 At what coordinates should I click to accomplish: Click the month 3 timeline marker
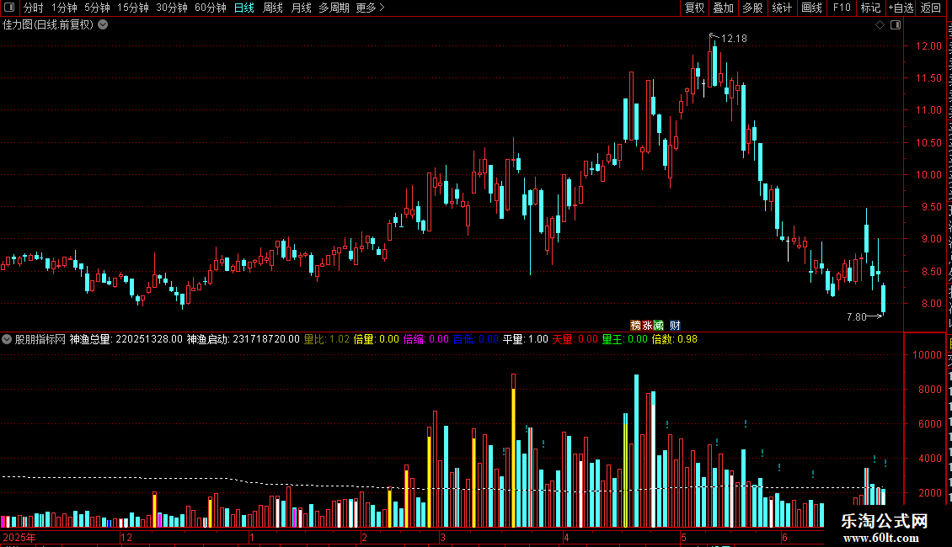tap(442, 538)
